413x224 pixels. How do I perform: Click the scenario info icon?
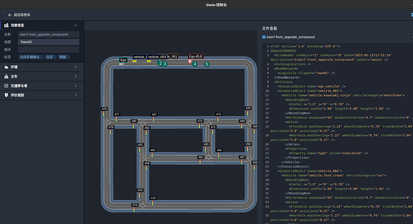coord(7,26)
